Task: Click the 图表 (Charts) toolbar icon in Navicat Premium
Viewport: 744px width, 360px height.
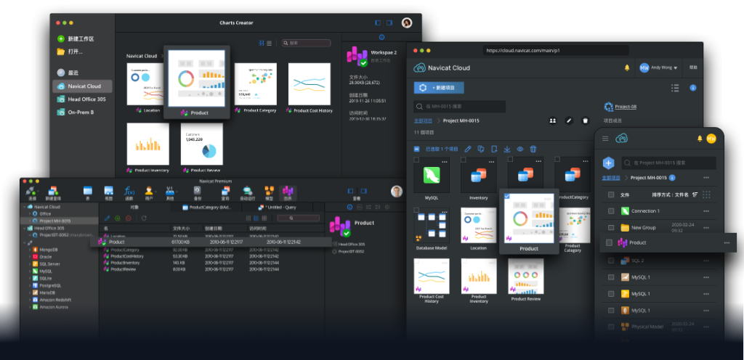Action: pyautogui.click(x=288, y=193)
